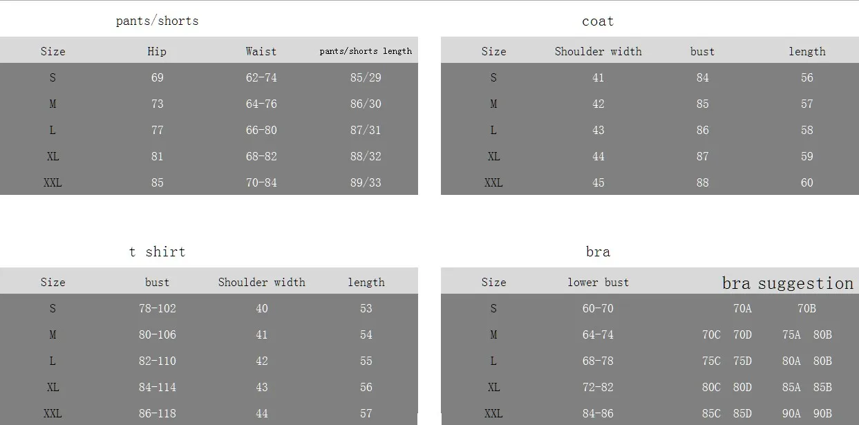859x425 pixels.
Task: Click t shirt length value 55
Action: 366,361
